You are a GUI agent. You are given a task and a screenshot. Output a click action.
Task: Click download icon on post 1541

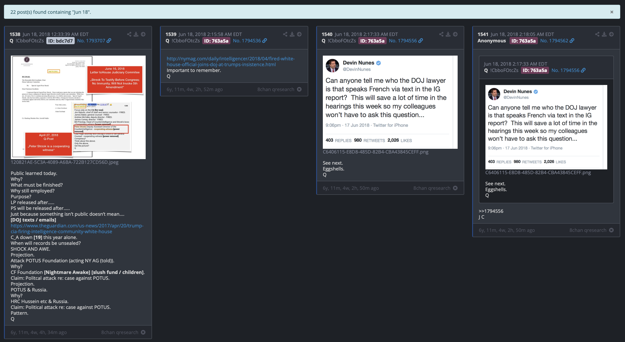[604, 34]
